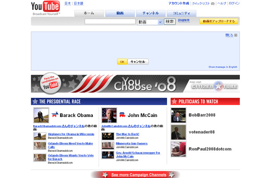Open Barack Obama profile thumbnail
The width and height of the screenshot is (271, 178).
pyautogui.click(x=41, y=115)
